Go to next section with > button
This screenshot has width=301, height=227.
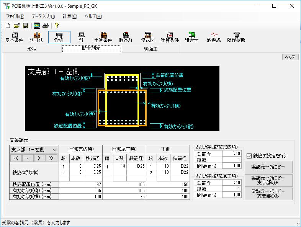point(39,158)
